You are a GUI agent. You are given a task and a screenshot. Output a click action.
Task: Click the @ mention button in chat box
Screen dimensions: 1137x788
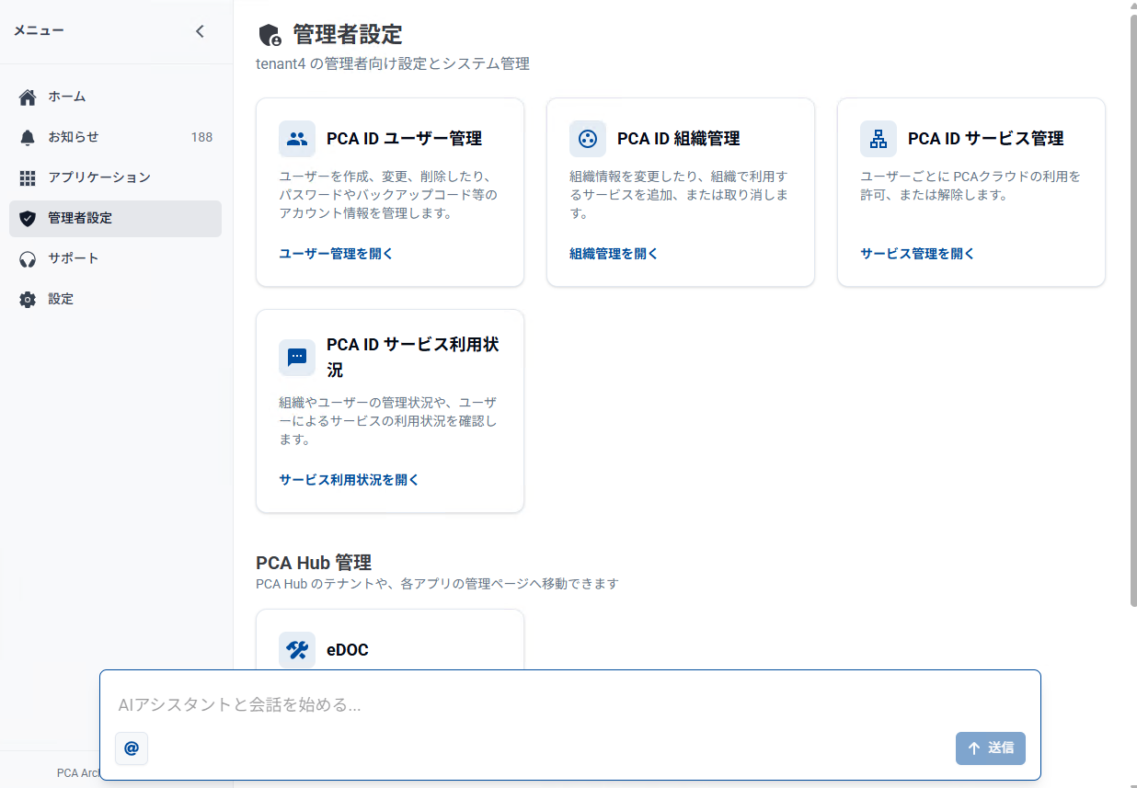132,748
